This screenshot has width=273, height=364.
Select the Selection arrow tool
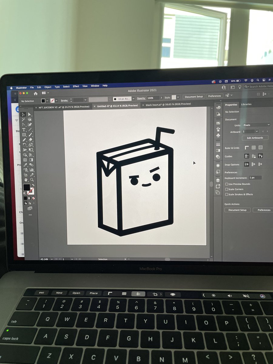[23, 114]
